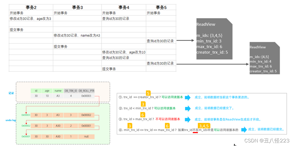Select the 'm_ids: {4,5}' line
Viewport: 294px width, 146px height.
tap(259, 57)
